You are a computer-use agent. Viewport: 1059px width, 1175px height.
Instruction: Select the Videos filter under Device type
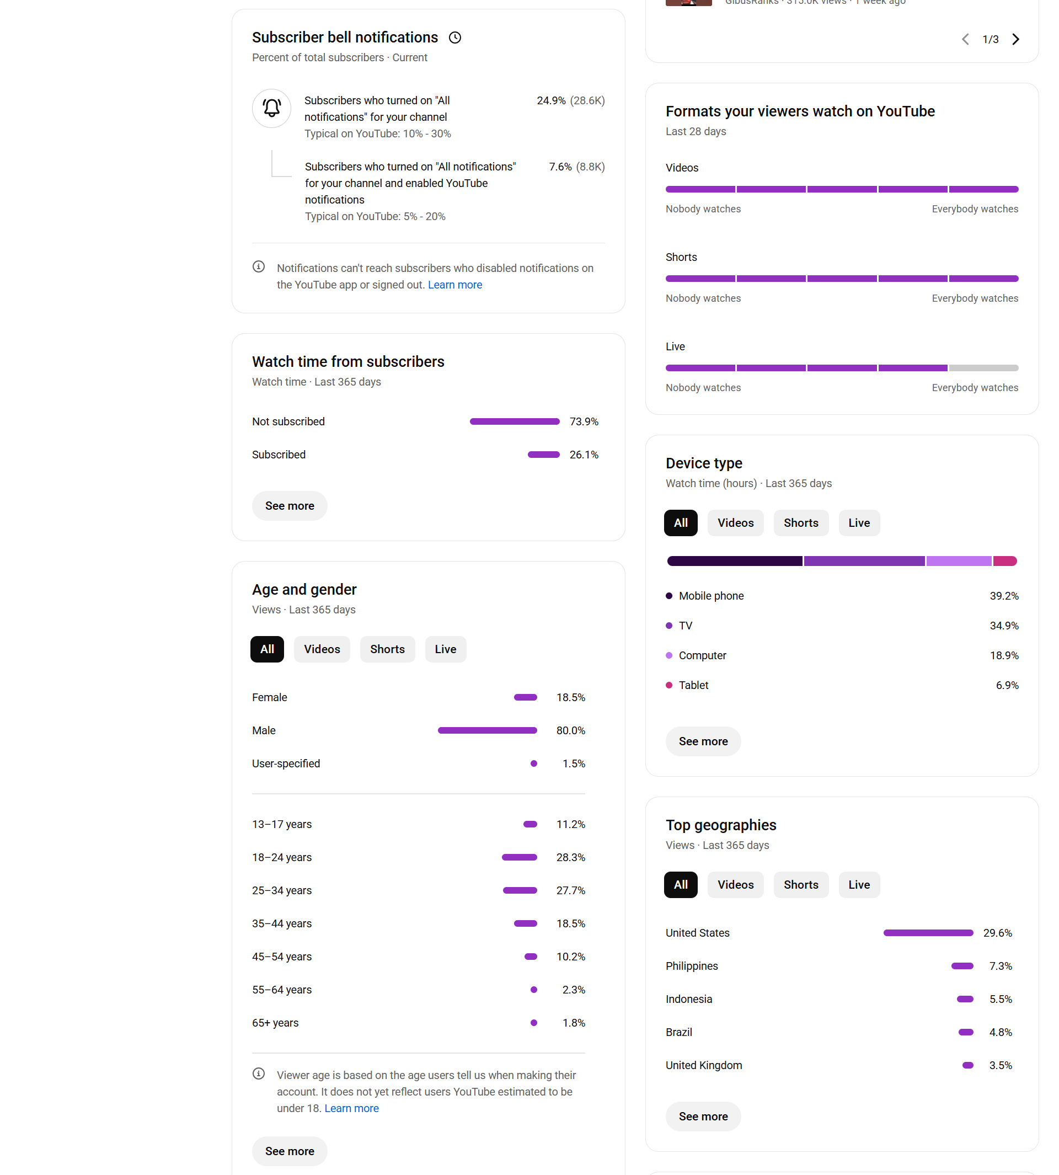click(735, 523)
